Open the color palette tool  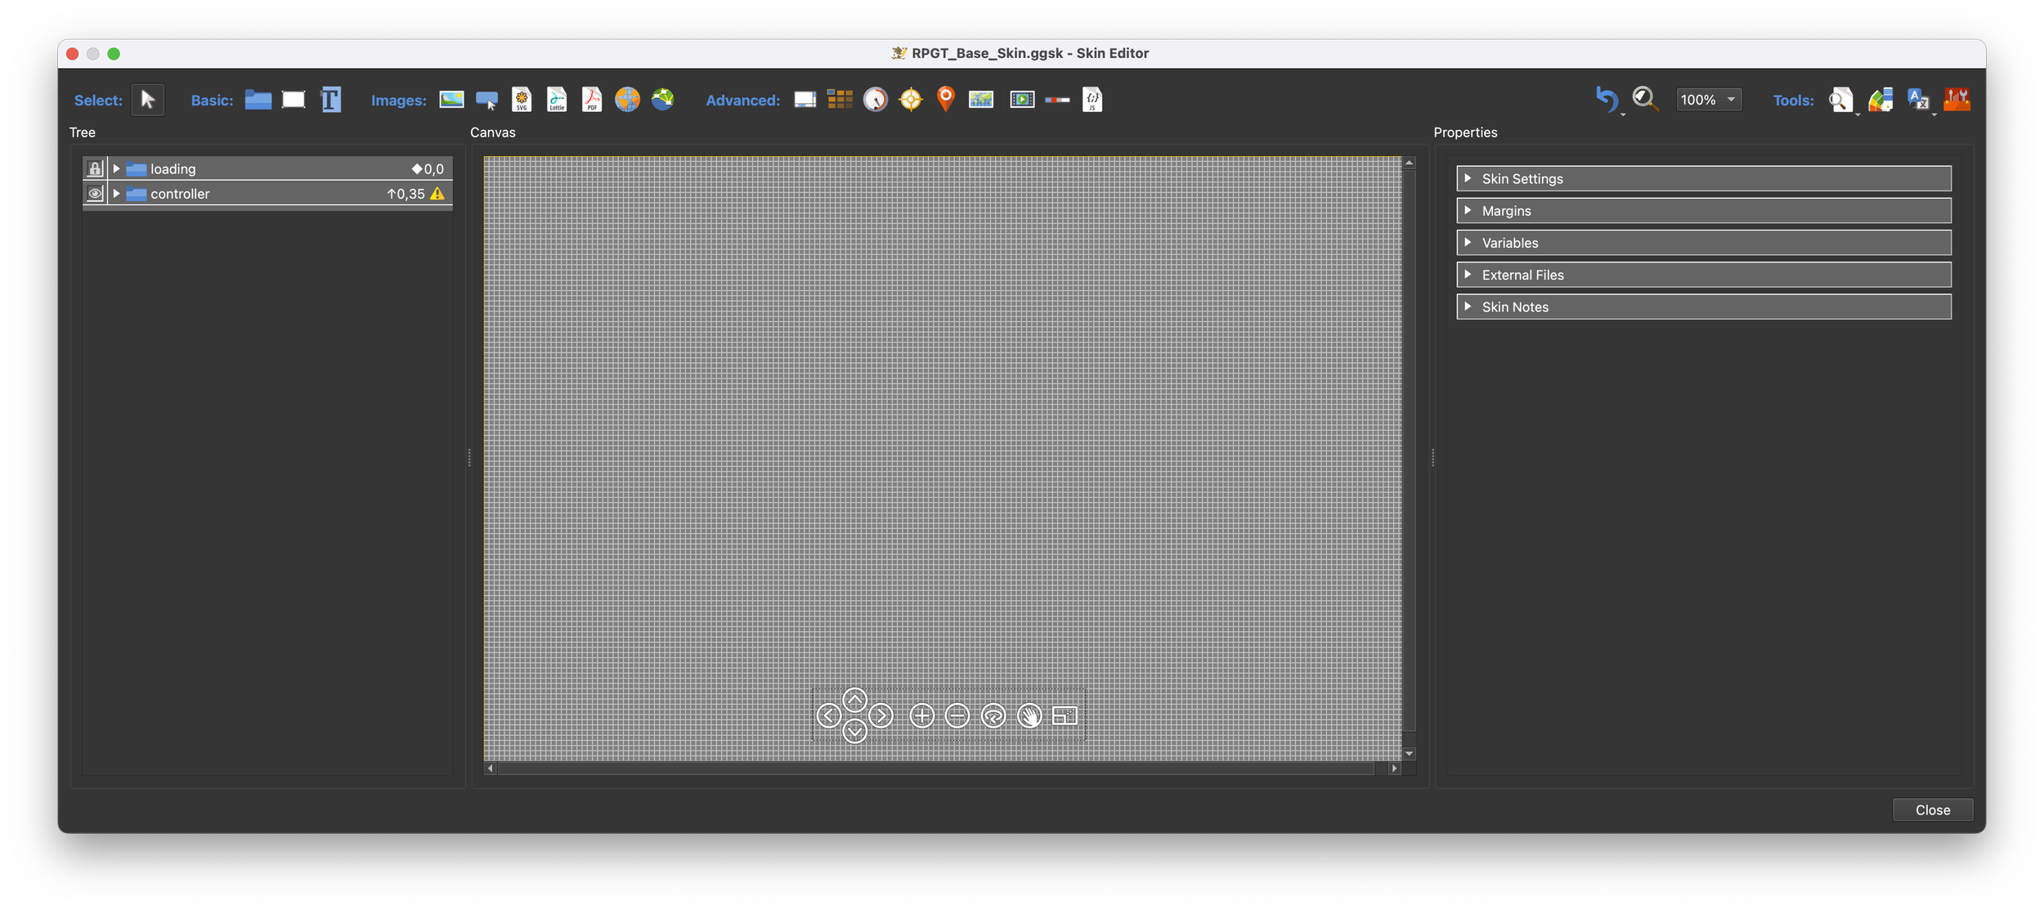[x=1880, y=100]
